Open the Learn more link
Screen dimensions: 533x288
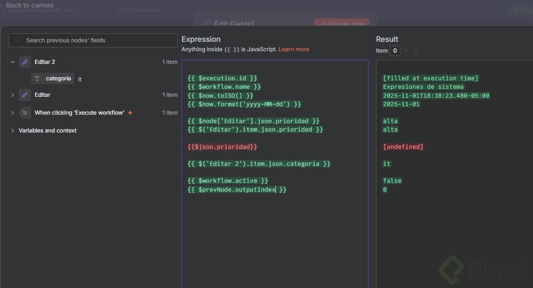294,49
